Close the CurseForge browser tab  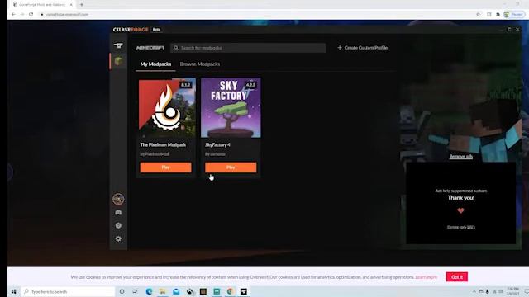71,5
